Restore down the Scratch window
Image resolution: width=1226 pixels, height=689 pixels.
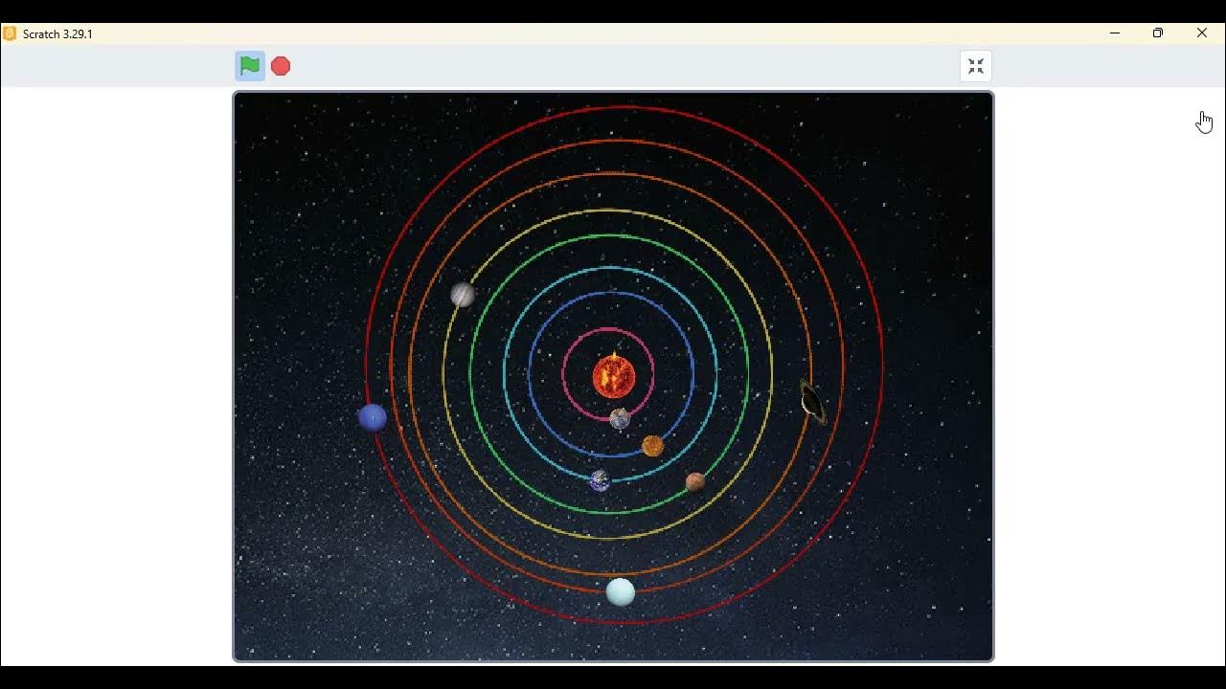(x=1158, y=33)
